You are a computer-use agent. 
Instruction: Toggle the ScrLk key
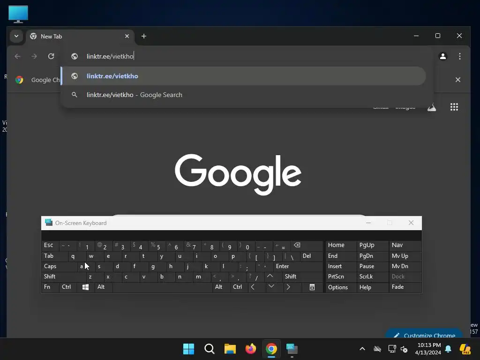coord(372,277)
